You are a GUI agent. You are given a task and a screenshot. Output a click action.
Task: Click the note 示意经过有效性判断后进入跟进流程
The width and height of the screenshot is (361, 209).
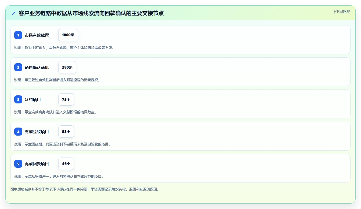point(57,80)
